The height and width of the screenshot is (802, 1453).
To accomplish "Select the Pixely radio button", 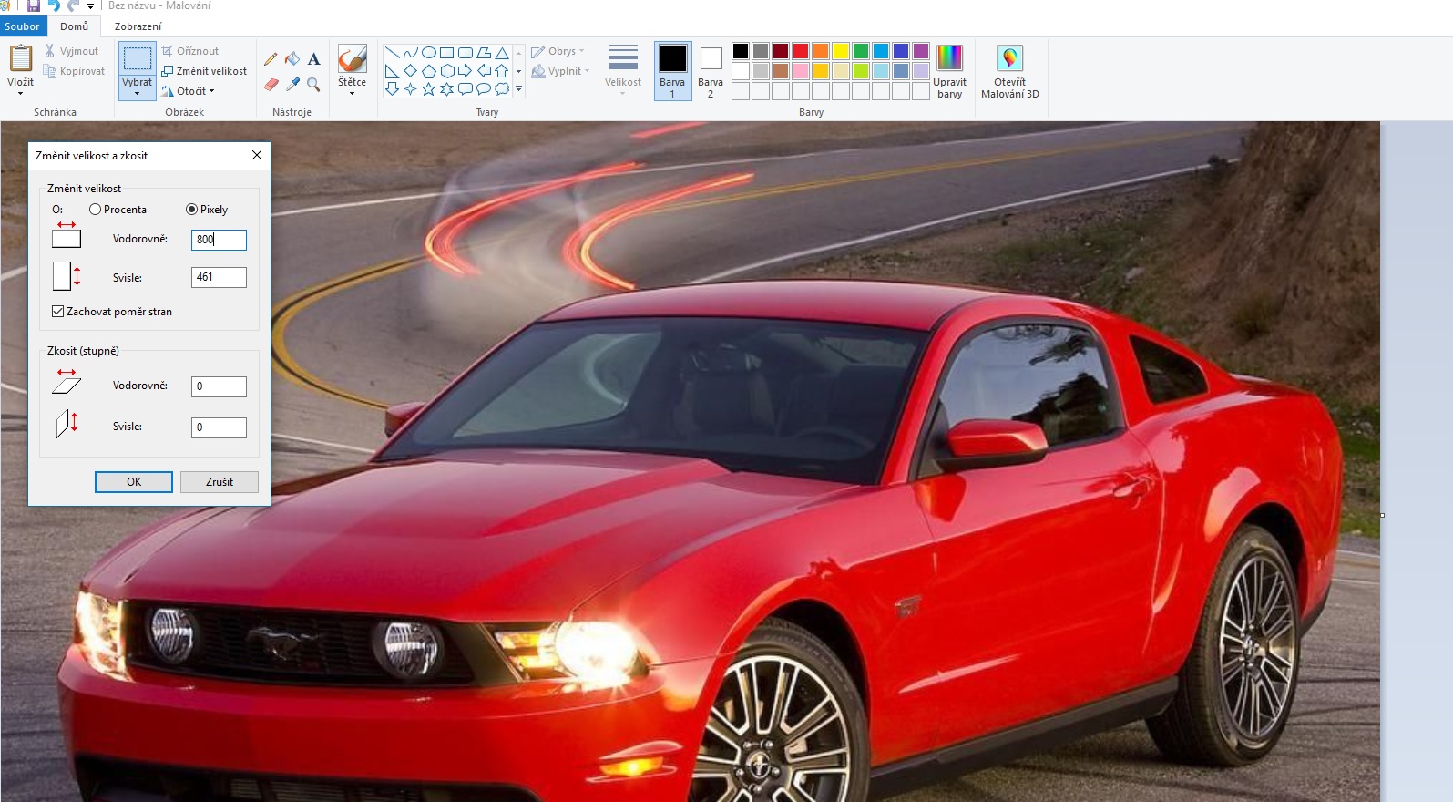I will [191, 210].
